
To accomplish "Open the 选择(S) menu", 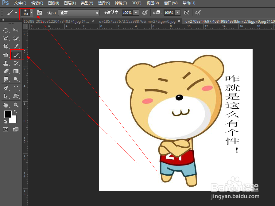I will pyautogui.click(x=104, y=3).
